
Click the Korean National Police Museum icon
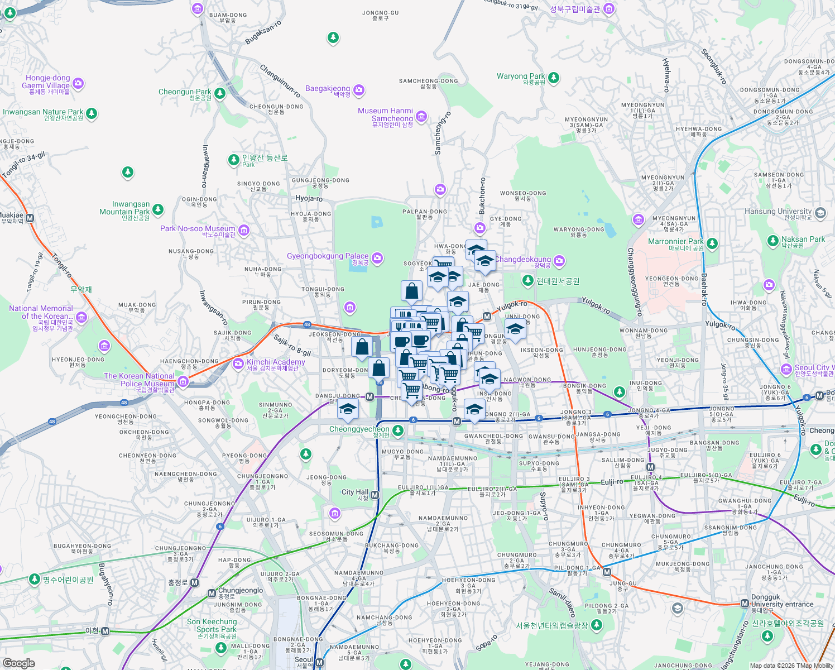click(183, 382)
